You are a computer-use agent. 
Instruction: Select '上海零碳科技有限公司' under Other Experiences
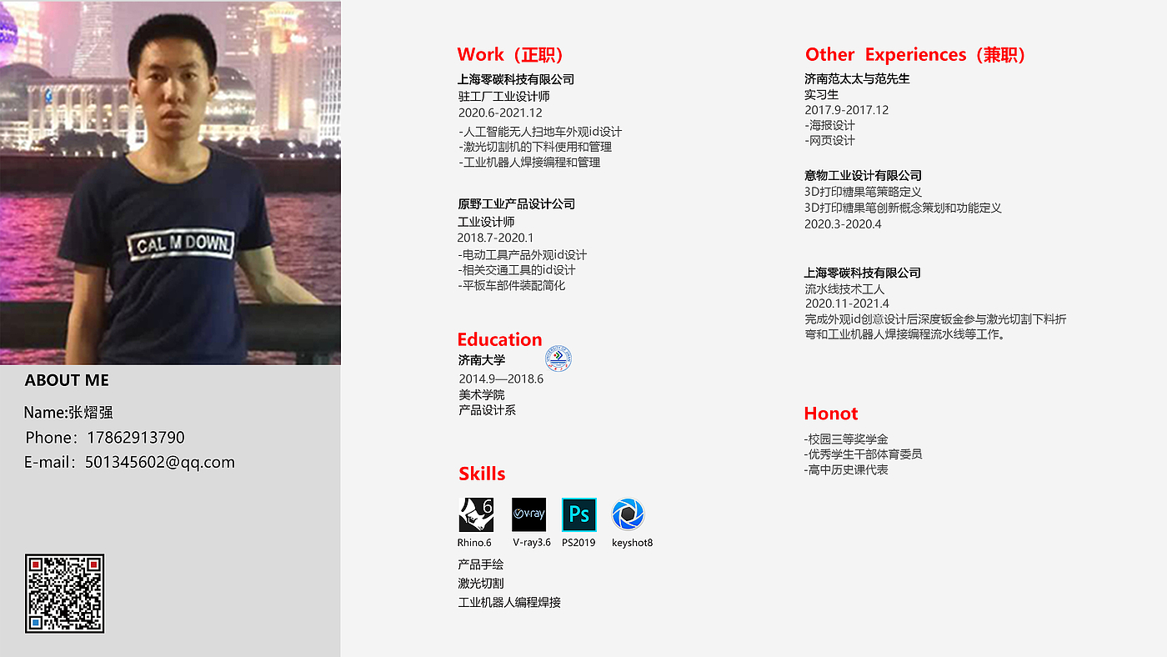863,273
